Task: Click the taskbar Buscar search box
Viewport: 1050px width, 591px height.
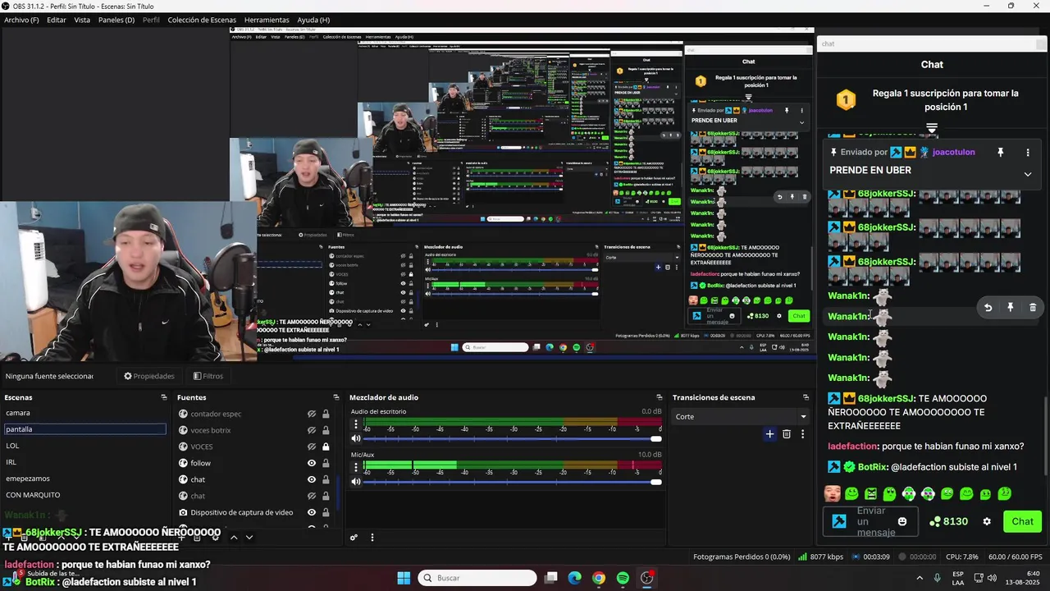Action: click(x=477, y=578)
